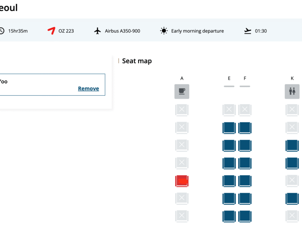Viewport: 302px width, 226px height.
Task: Click the lavatory icon under column K
Action: click(292, 92)
